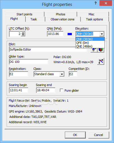This screenshot has width=114, height=143.
Task: Click the blue flight color swatch
Action: (70, 34)
